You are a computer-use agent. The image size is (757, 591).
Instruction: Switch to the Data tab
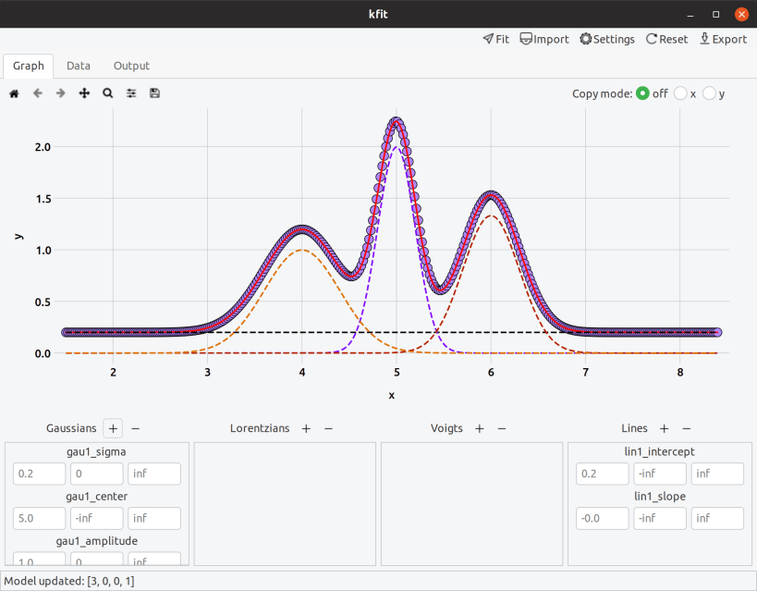pos(79,66)
